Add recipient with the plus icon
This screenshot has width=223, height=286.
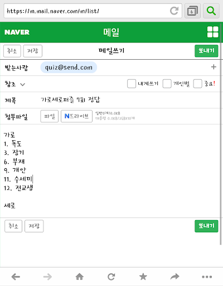[x=214, y=67]
